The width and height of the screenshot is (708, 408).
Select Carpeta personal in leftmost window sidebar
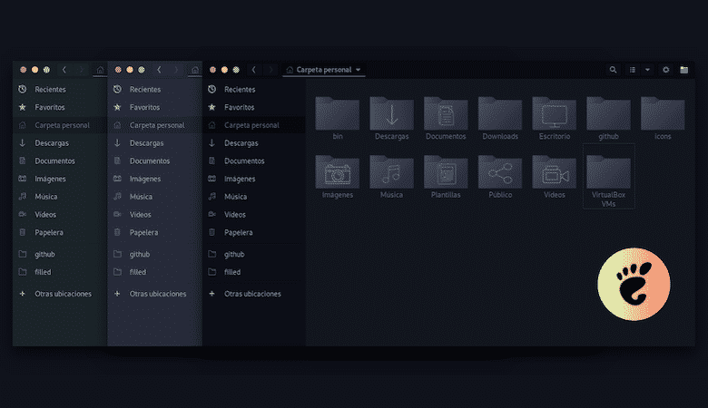pyautogui.click(x=60, y=125)
